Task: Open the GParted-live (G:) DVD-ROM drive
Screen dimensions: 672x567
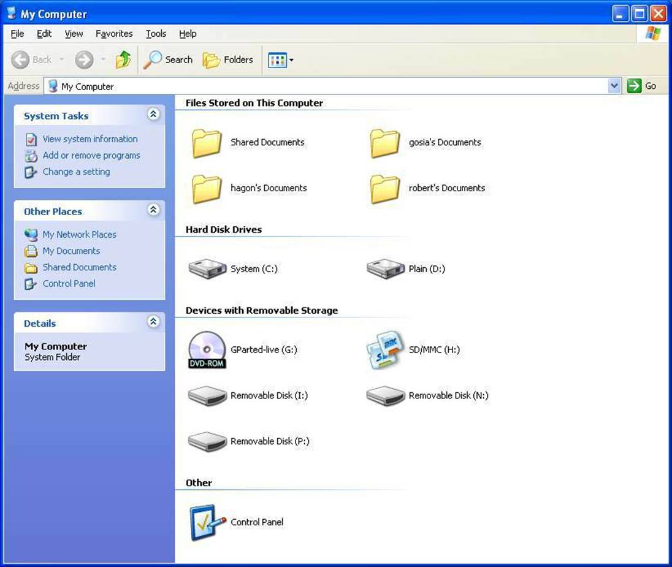Action: click(207, 350)
